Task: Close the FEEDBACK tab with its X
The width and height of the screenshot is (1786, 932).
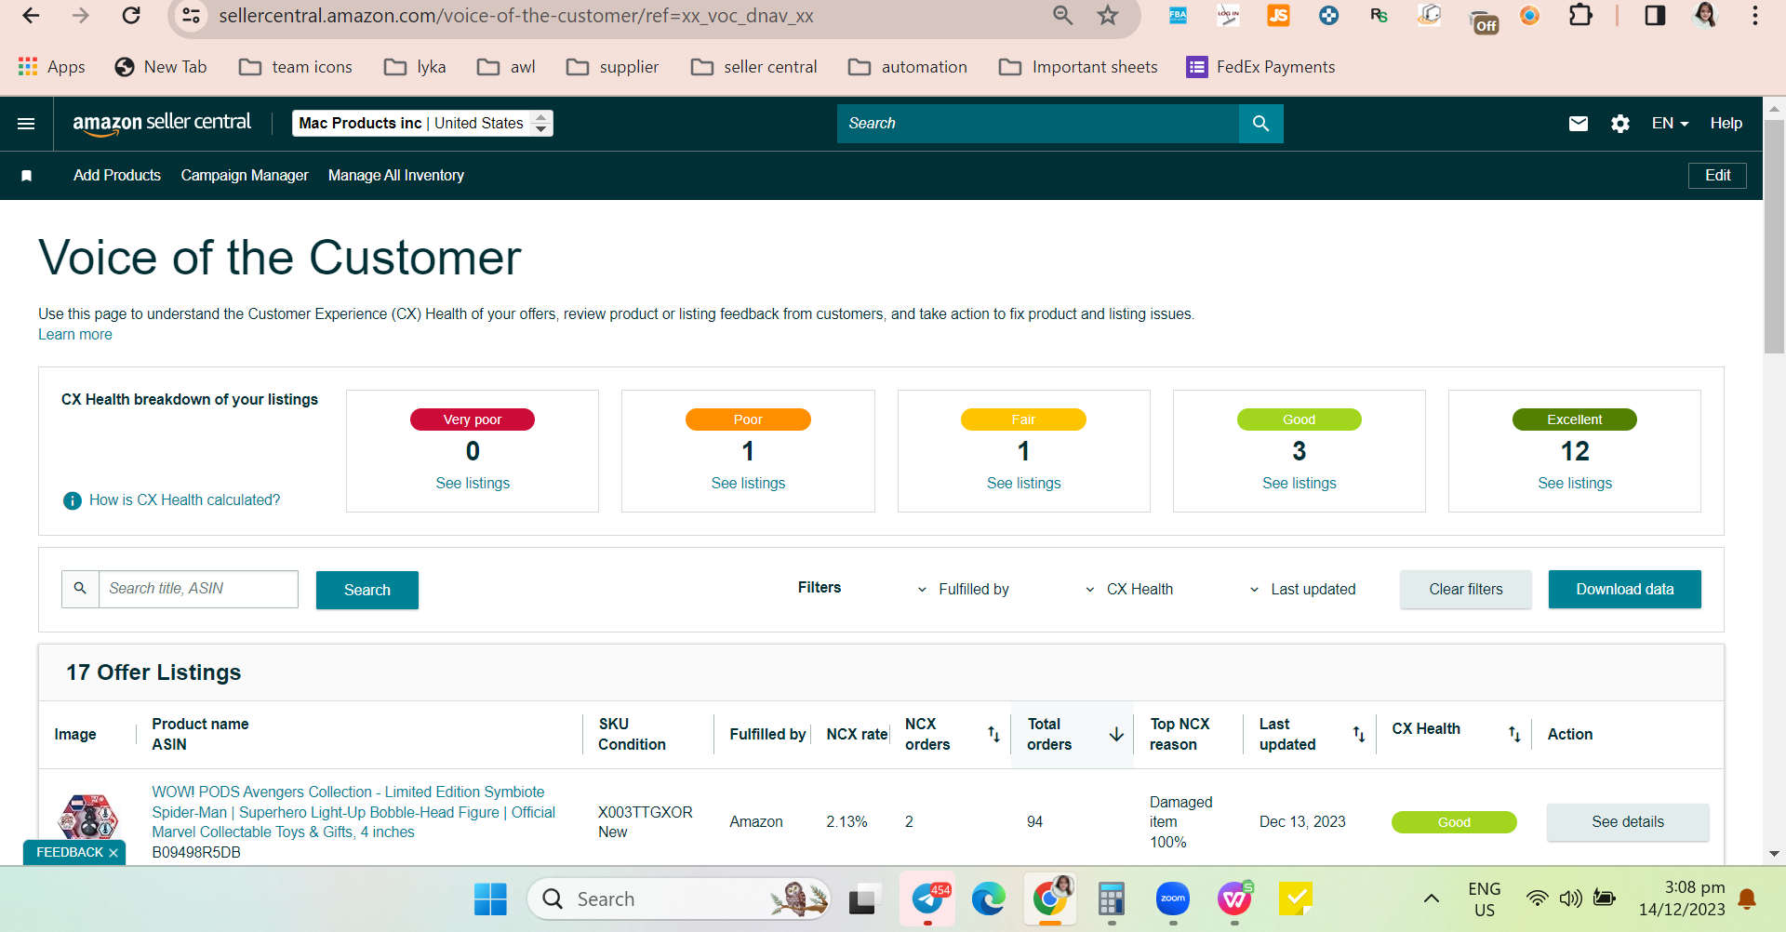Action: coord(113,853)
